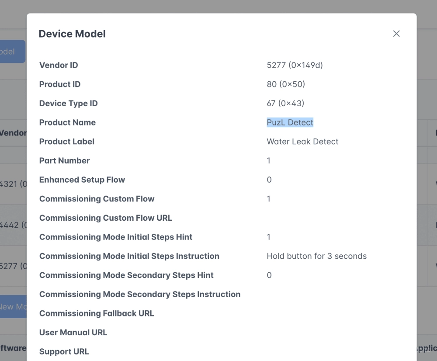Viewport: 437px width, 361px height.
Task: Click the Commissioning Mode Secondary Steps Instruction label
Action: (140, 294)
